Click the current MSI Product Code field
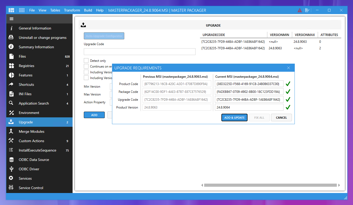This screenshot has width=353, height=205. (x=249, y=84)
